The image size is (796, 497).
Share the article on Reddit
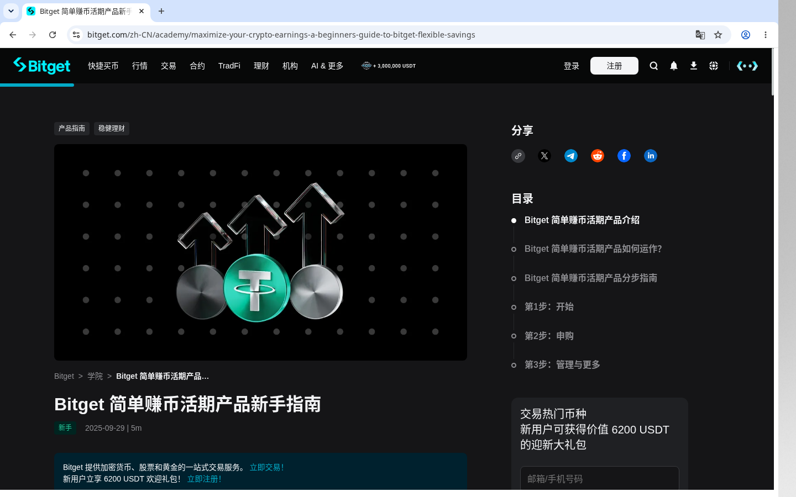pos(598,156)
